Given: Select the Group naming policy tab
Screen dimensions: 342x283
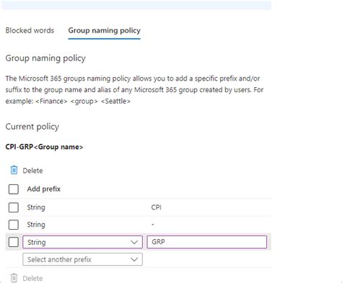Looking at the screenshot, I should tap(104, 30).
